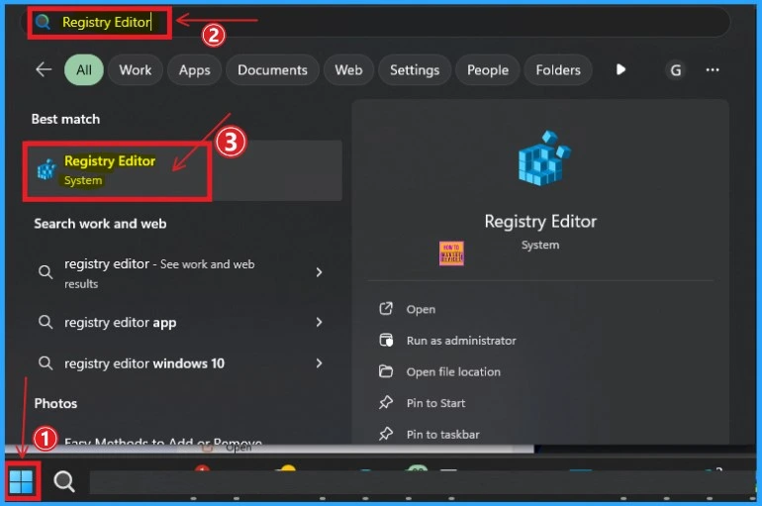Image resolution: width=762 pixels, height=506 pixels.
Task: Select the All filter tab
Action: (x=83, y=70)
